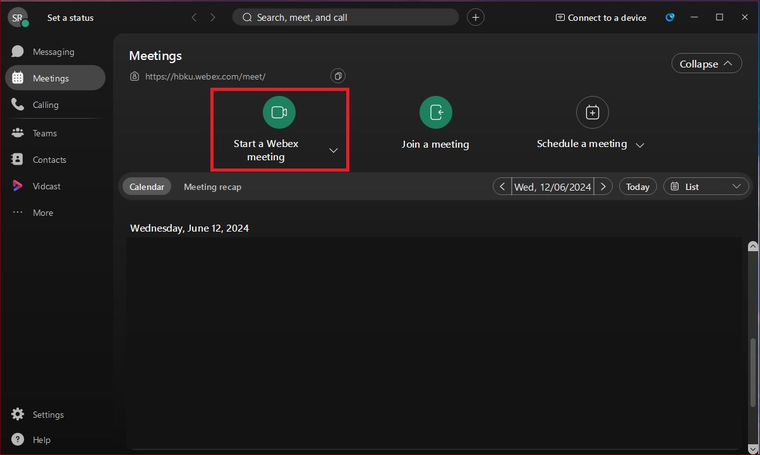
Task: Click the Teams people icon
Action: point(18,133)
